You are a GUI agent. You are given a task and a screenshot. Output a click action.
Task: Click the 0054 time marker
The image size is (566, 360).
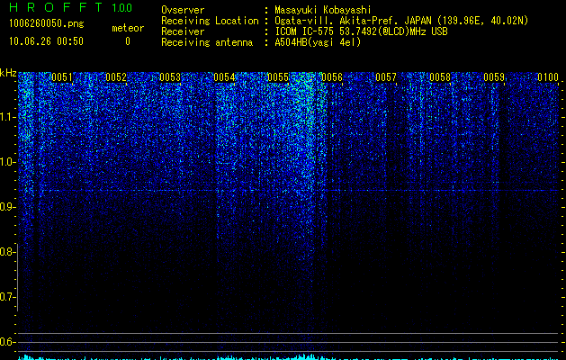click(224, 77)
